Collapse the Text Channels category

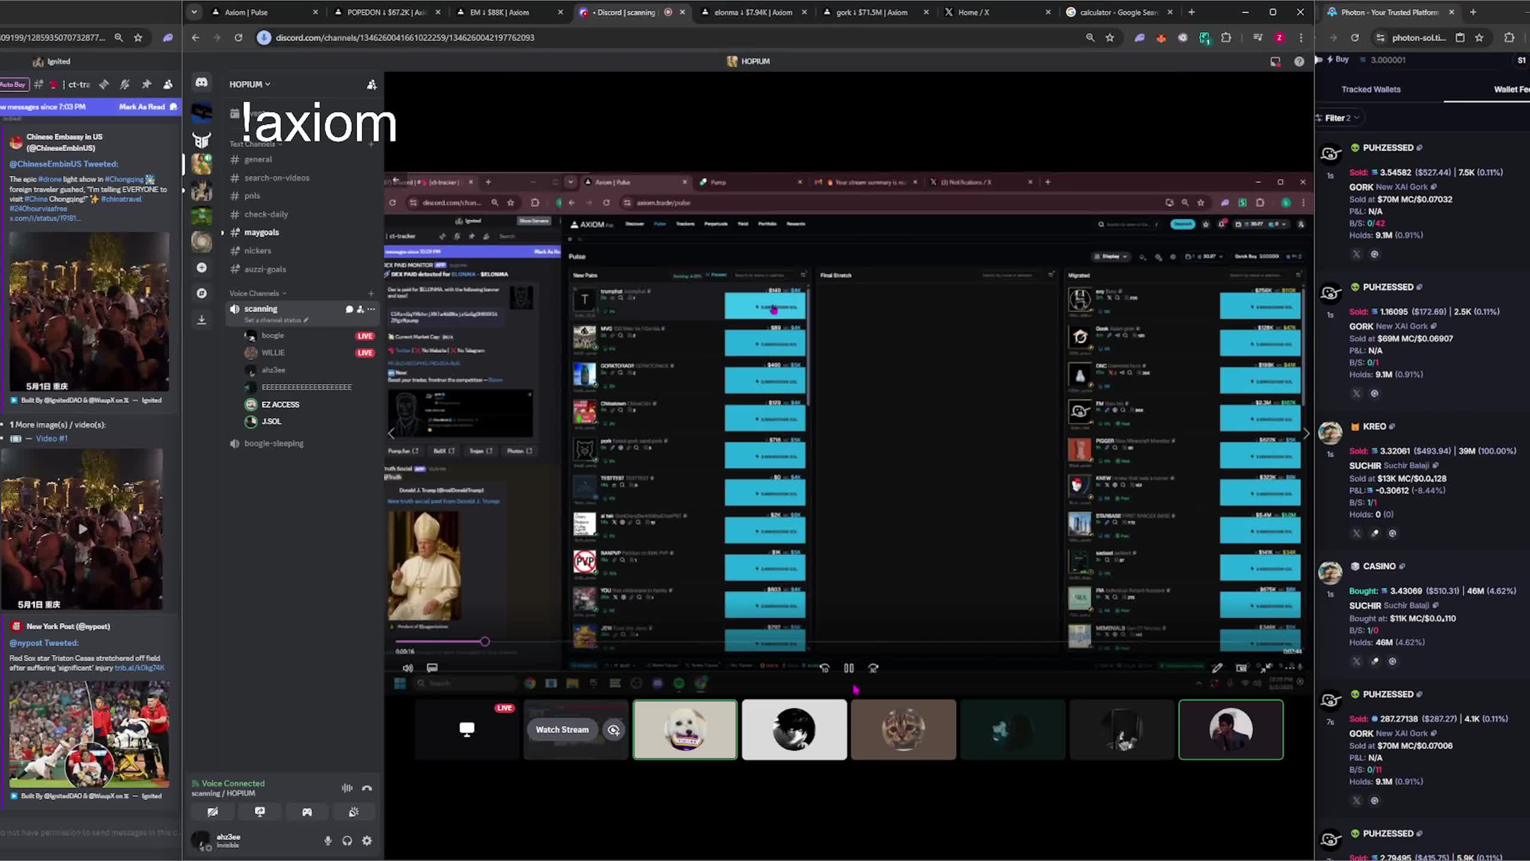pyautogui.click(x=256, y=144)
